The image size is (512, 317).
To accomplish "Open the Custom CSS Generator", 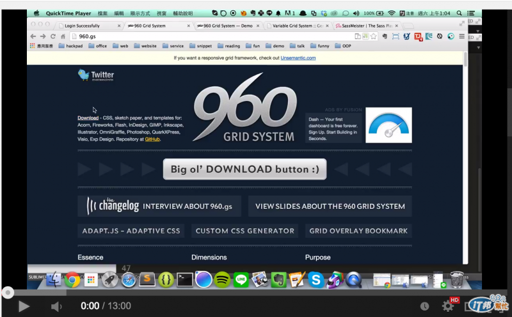I will 245,231.
